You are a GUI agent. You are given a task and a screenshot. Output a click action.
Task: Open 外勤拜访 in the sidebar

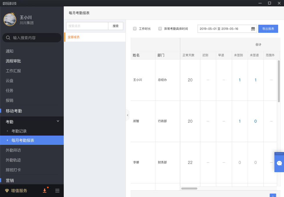[x=13, y=150]
